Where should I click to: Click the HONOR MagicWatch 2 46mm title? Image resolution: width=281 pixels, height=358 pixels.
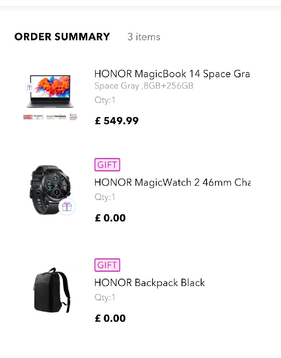tap(172, 182)
